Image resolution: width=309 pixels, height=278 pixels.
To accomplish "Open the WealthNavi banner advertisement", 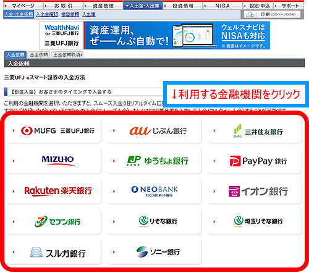I will coord(154,35).
